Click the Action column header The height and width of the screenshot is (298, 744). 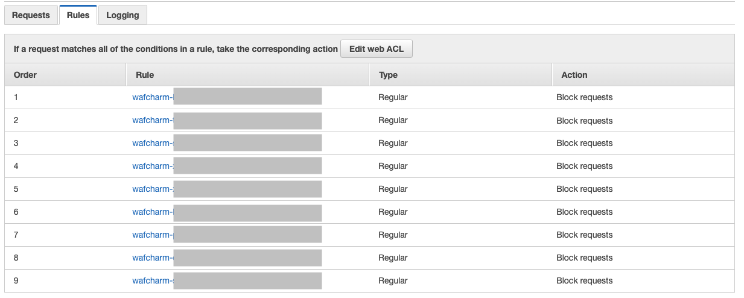[x=574, y=75]
